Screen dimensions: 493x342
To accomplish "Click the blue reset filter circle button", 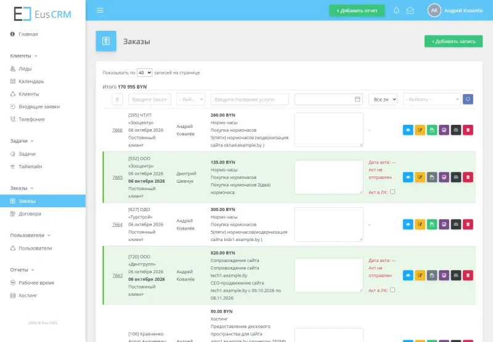I will 468,99.
